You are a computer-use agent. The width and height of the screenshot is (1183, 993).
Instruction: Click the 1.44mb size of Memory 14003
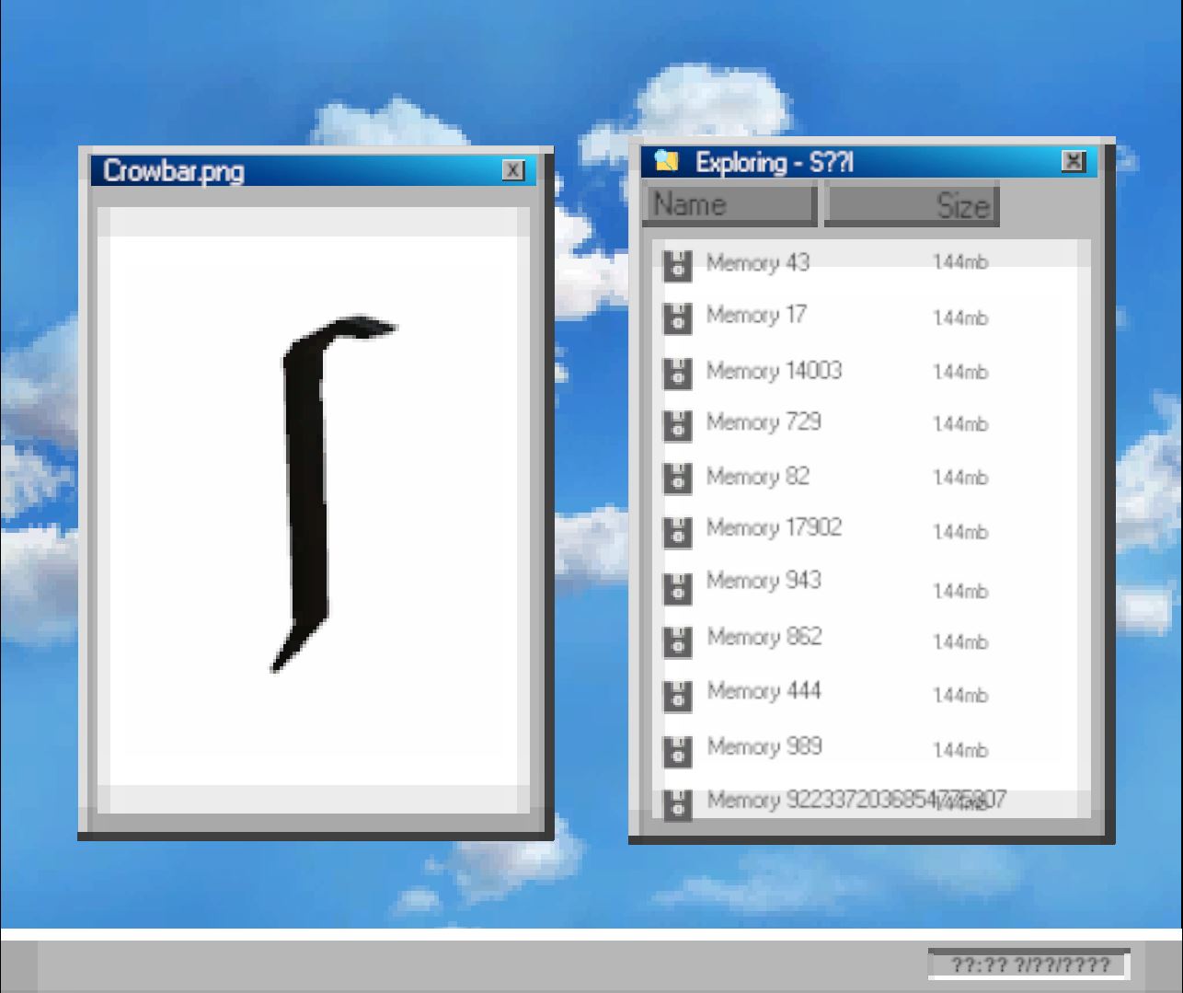tap(960, 372)
